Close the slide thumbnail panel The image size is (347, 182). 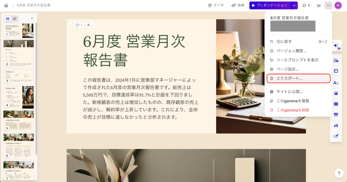coord(32,18)
